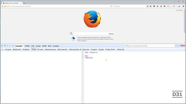Image resolution: width=186 pixels, height=104 pixels.
Task: Toggle the command line popup icon
Action: 13,46
